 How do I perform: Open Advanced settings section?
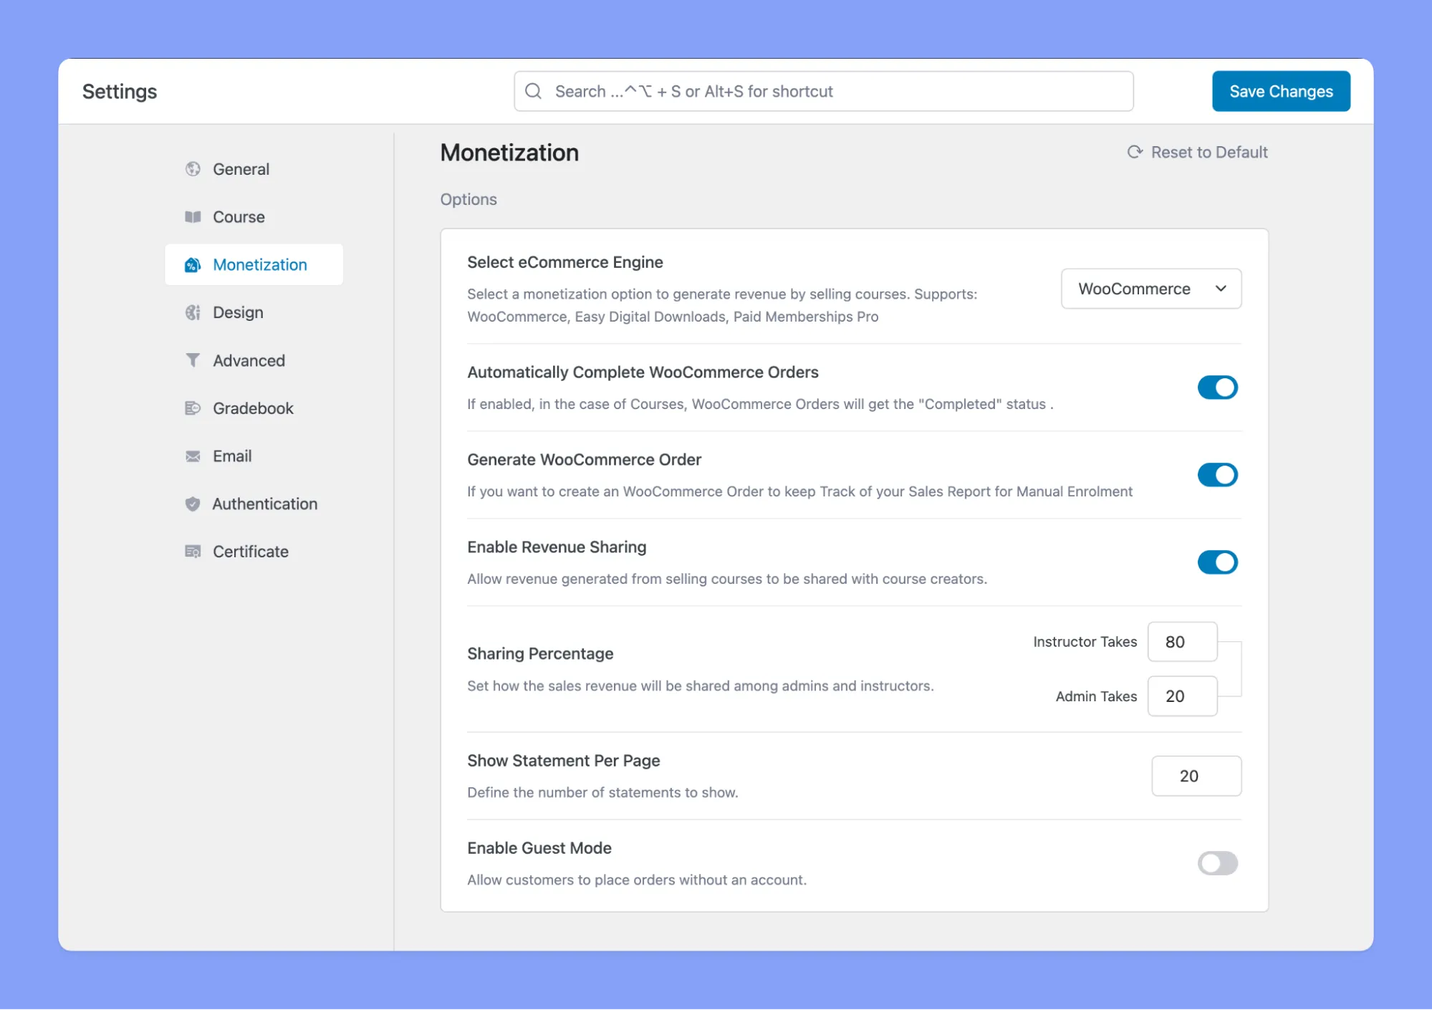click(254, 360)
